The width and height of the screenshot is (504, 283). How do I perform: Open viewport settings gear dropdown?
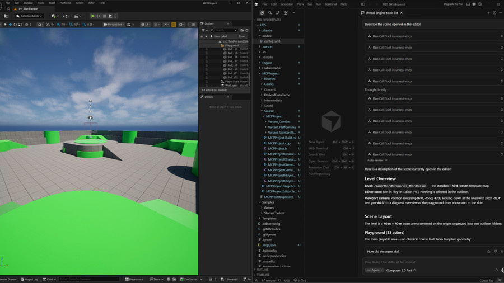tap(181, 25)
